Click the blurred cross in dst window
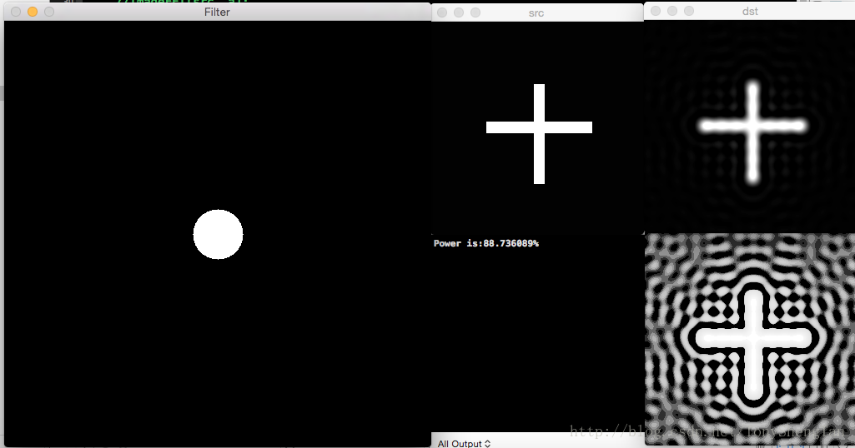 point(752,127)
